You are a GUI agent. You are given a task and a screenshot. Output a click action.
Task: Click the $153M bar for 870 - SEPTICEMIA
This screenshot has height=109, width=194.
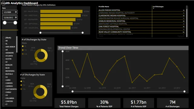[56, 24]
